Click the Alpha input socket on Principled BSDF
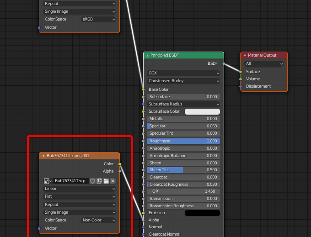This screenshot has height=237, width=311. click(x=143, y=220)
